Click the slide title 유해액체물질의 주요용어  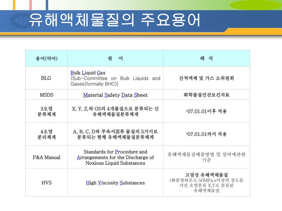114,20
